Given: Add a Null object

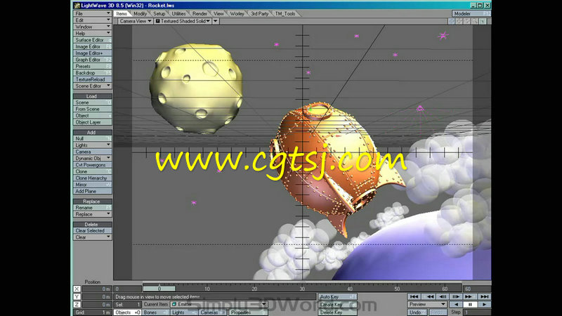Looking at the screenshot, I should point(93,138).
